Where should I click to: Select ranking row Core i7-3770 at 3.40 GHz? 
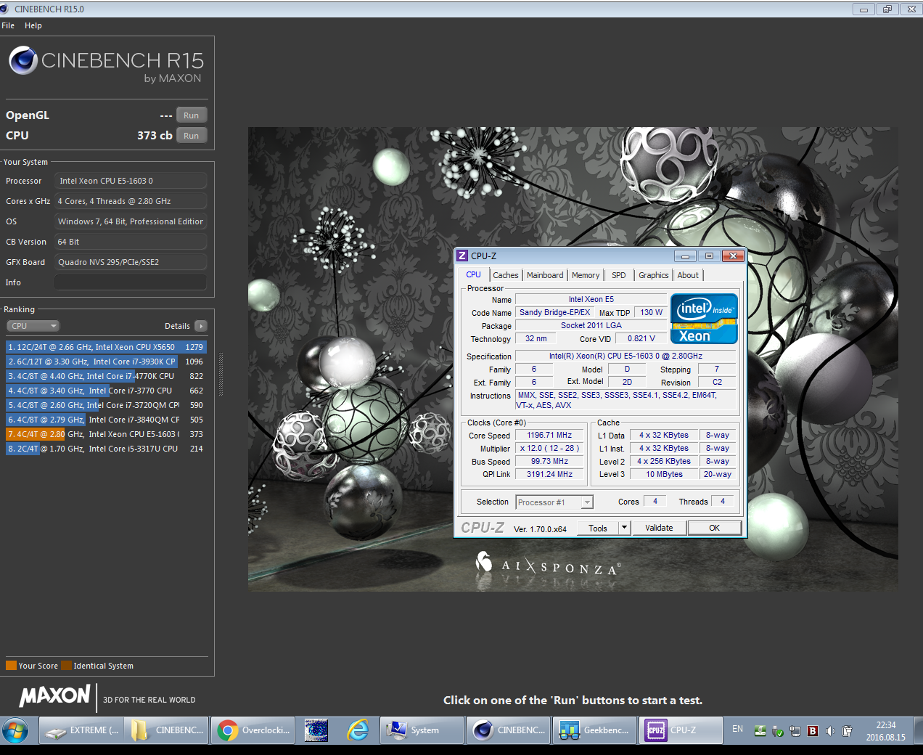[x=106, y=391]
